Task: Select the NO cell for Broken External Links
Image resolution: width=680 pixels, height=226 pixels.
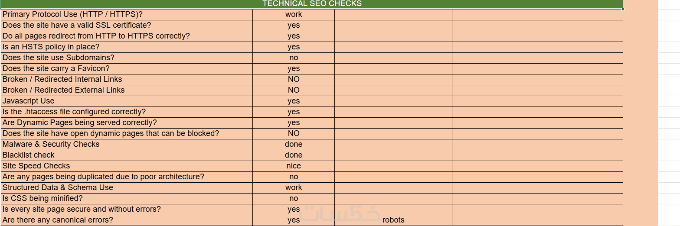Action: (294, 90)
